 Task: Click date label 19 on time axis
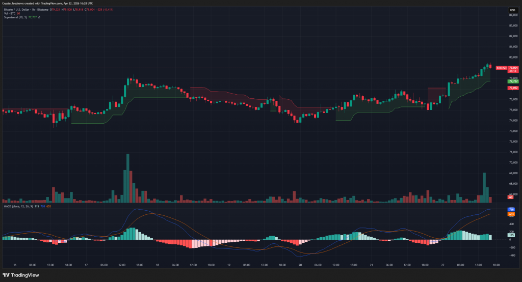coord(229,265)
